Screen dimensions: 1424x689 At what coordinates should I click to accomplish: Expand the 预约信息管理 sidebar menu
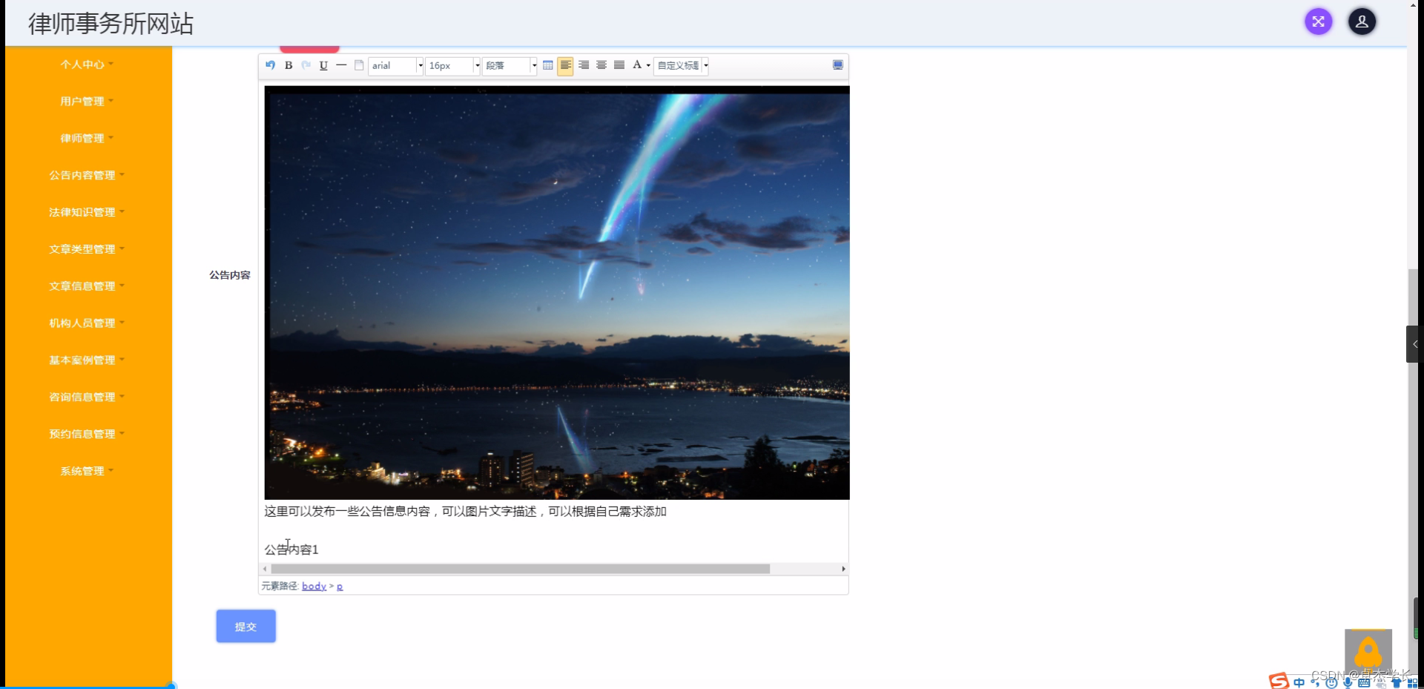coord(87,435)
